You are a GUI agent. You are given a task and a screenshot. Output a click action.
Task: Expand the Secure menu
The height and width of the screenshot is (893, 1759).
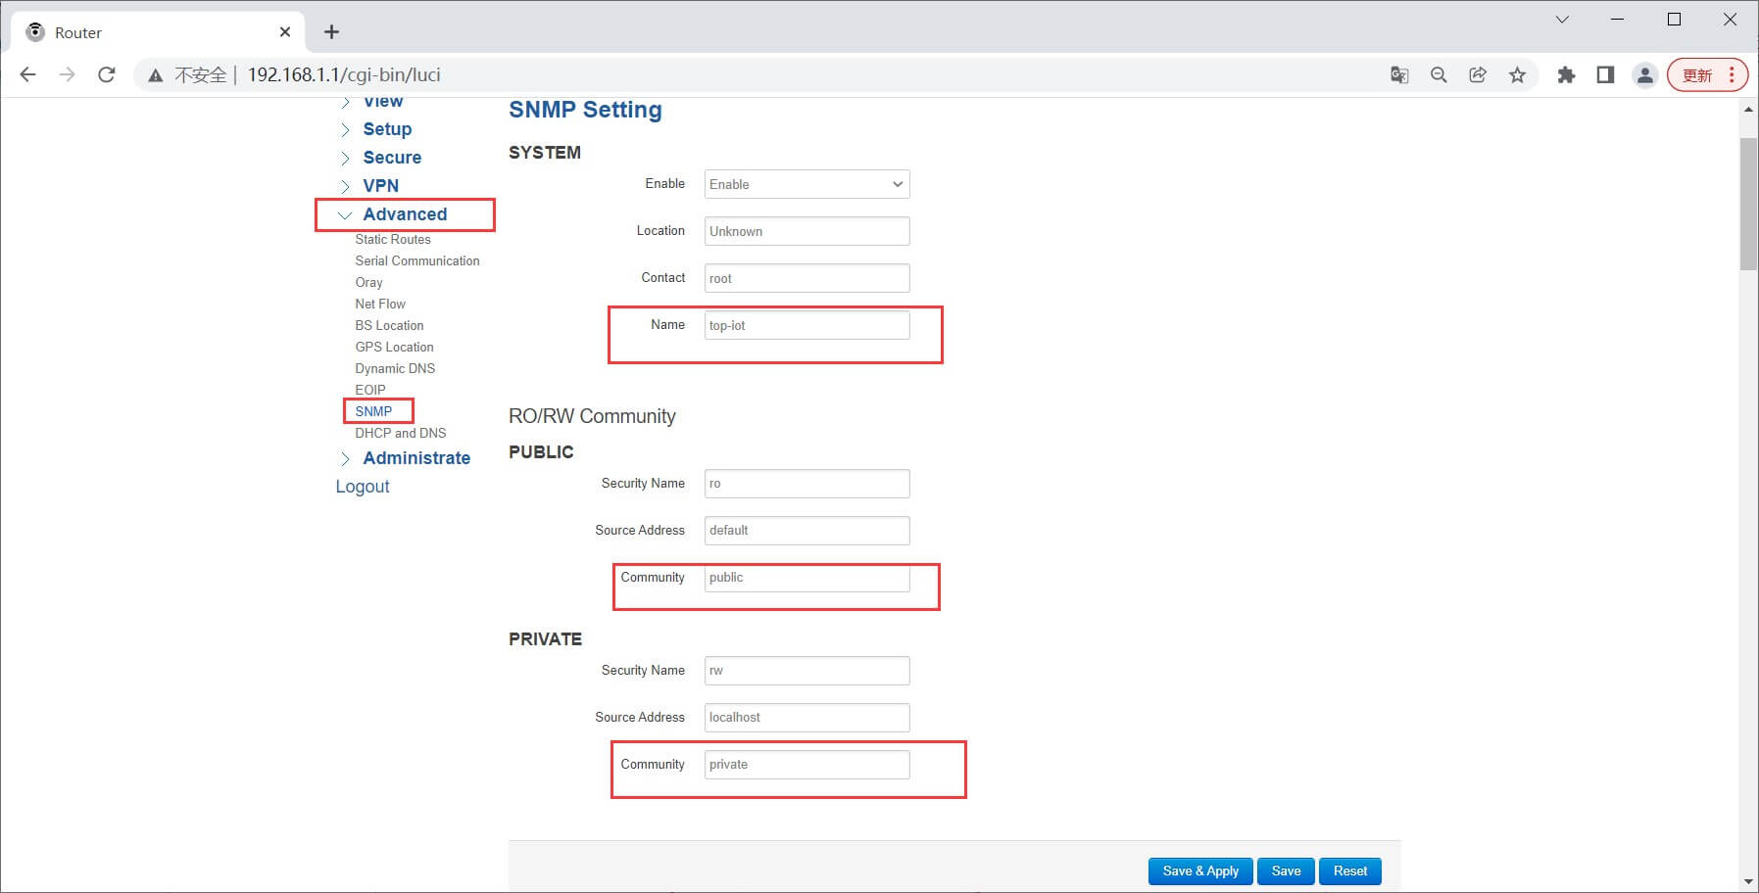tap(392, 158)
